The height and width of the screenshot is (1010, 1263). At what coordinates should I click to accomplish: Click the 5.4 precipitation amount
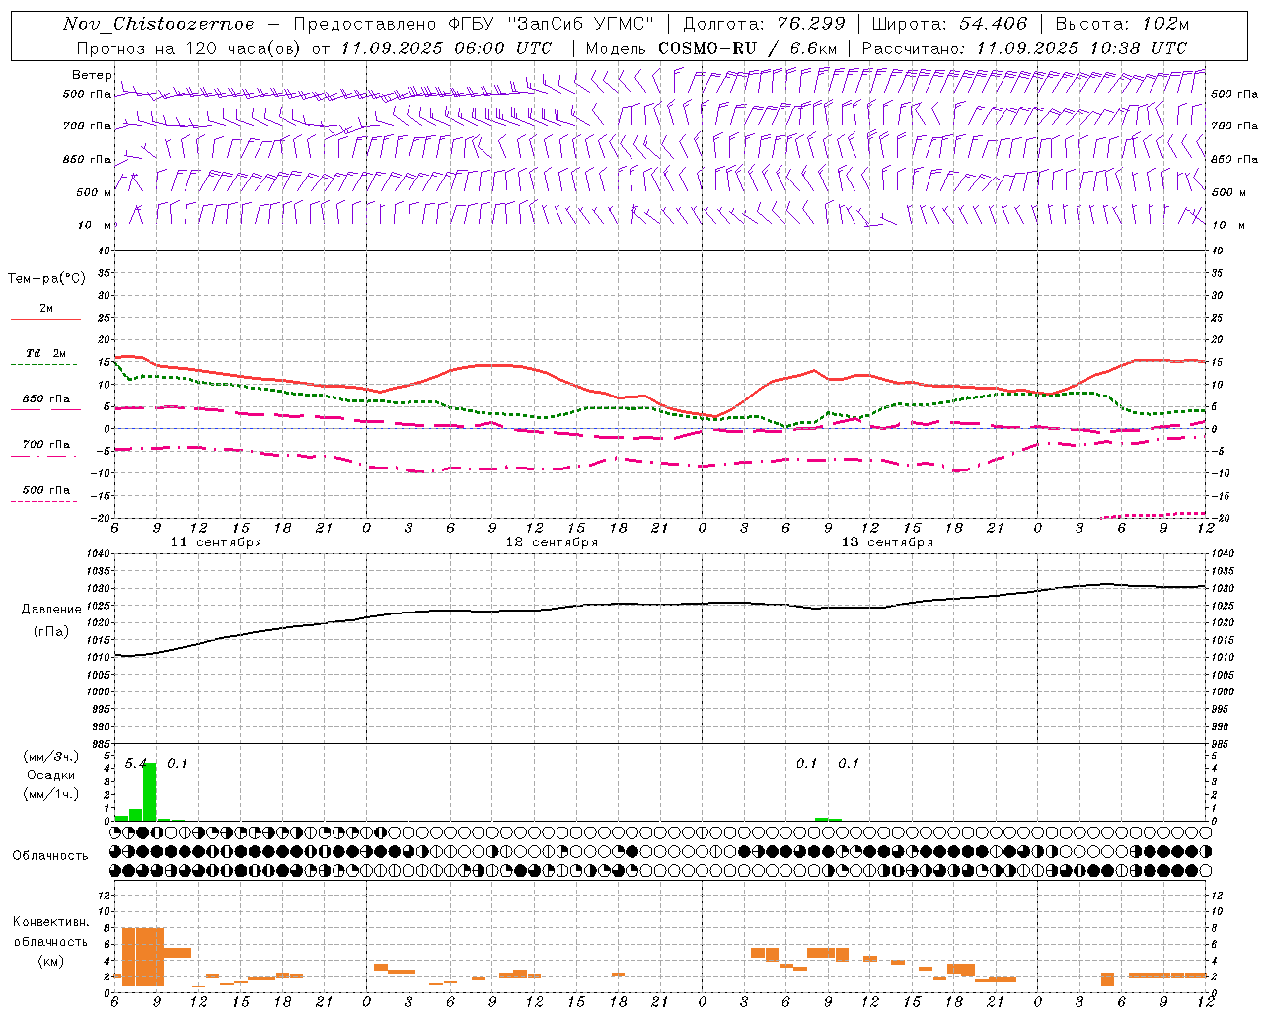click(x=135, y=763)
